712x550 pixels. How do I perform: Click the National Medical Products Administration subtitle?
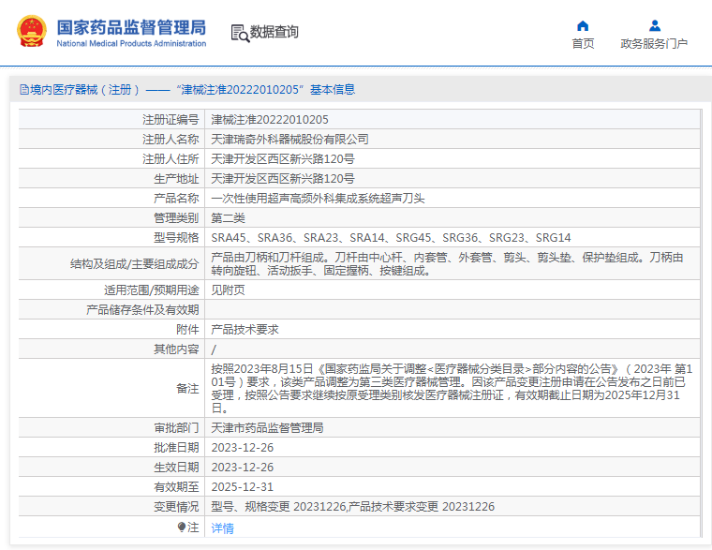pyautogui.click(x=131, y=44)
